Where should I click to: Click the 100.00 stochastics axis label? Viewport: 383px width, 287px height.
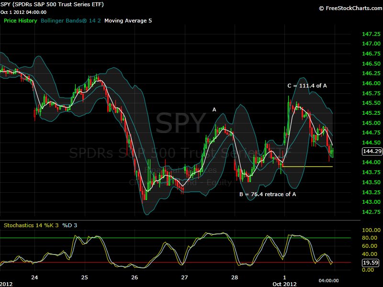pos(371,230)
